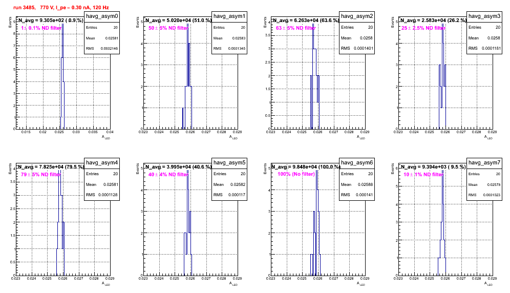Click RMS value 0.000117 in havg_asym5
The height and width of the screenshot is (293, 510).
(237, 195)
